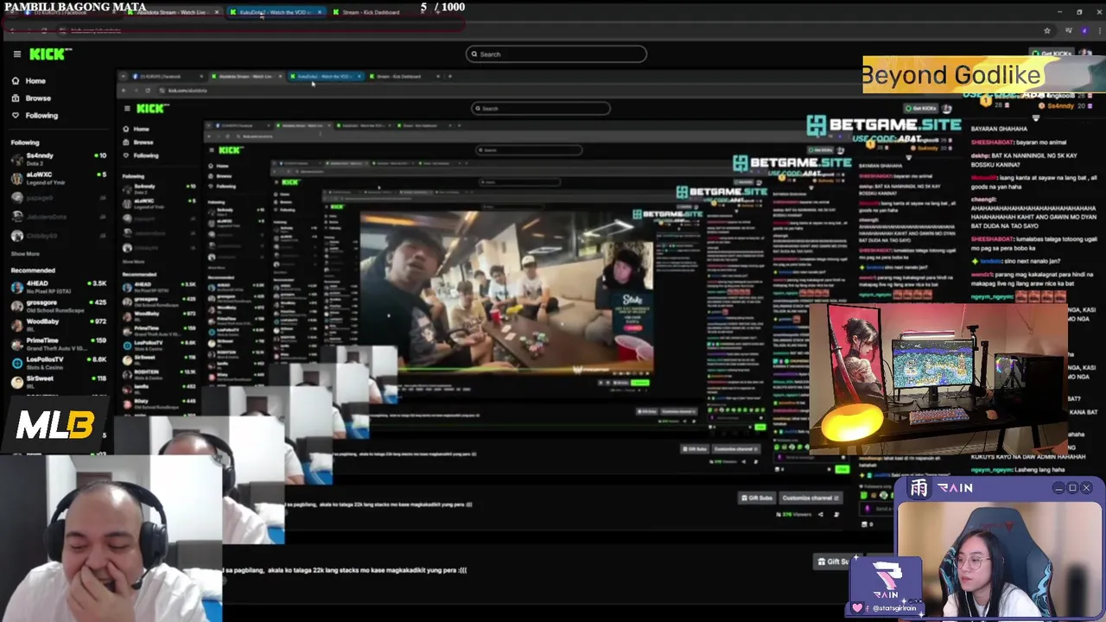Open WoodBaby channel avatar
This screenshot has width=1106, height=622.
(17, 325)
